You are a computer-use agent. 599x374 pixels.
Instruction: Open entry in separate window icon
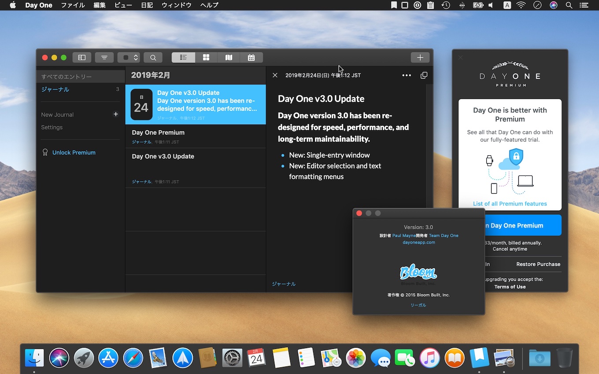coord(424,75)
